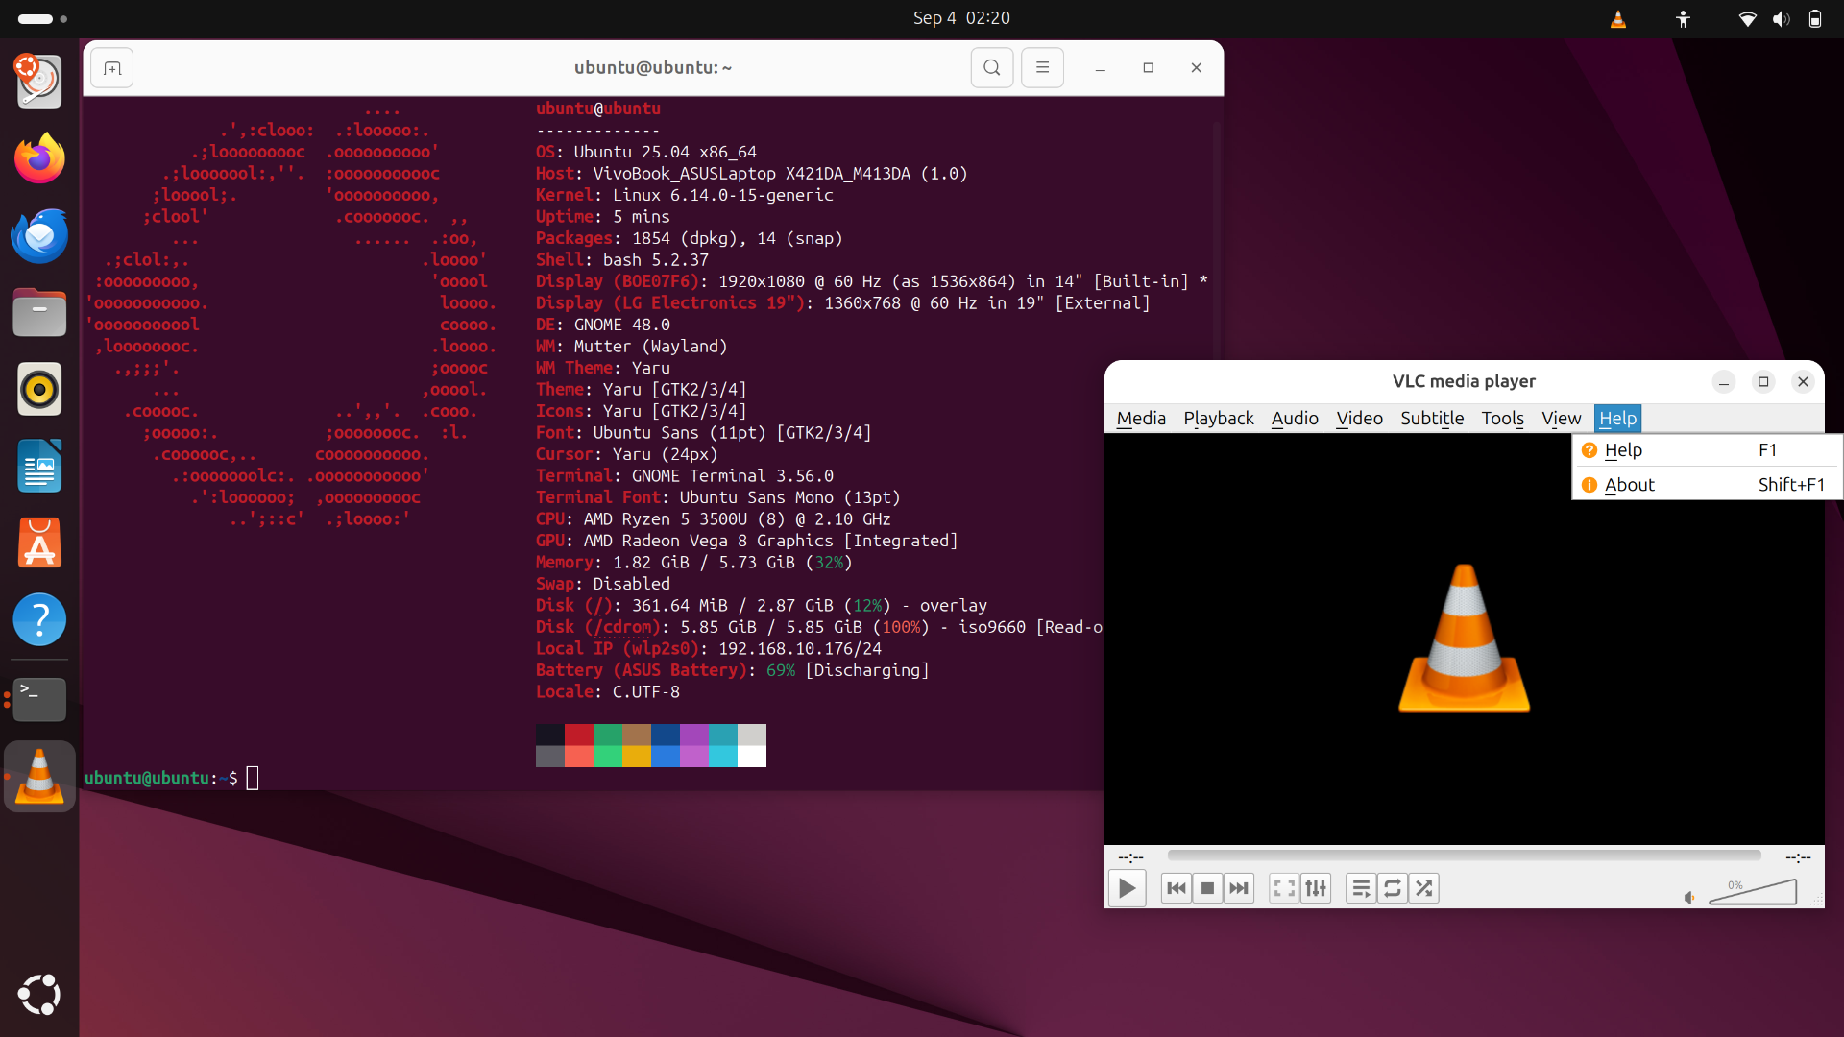Click 'Battery (ASUS Battery)' line
The height and width of the screenshot is (1037, 1844).
click(733, 670)
